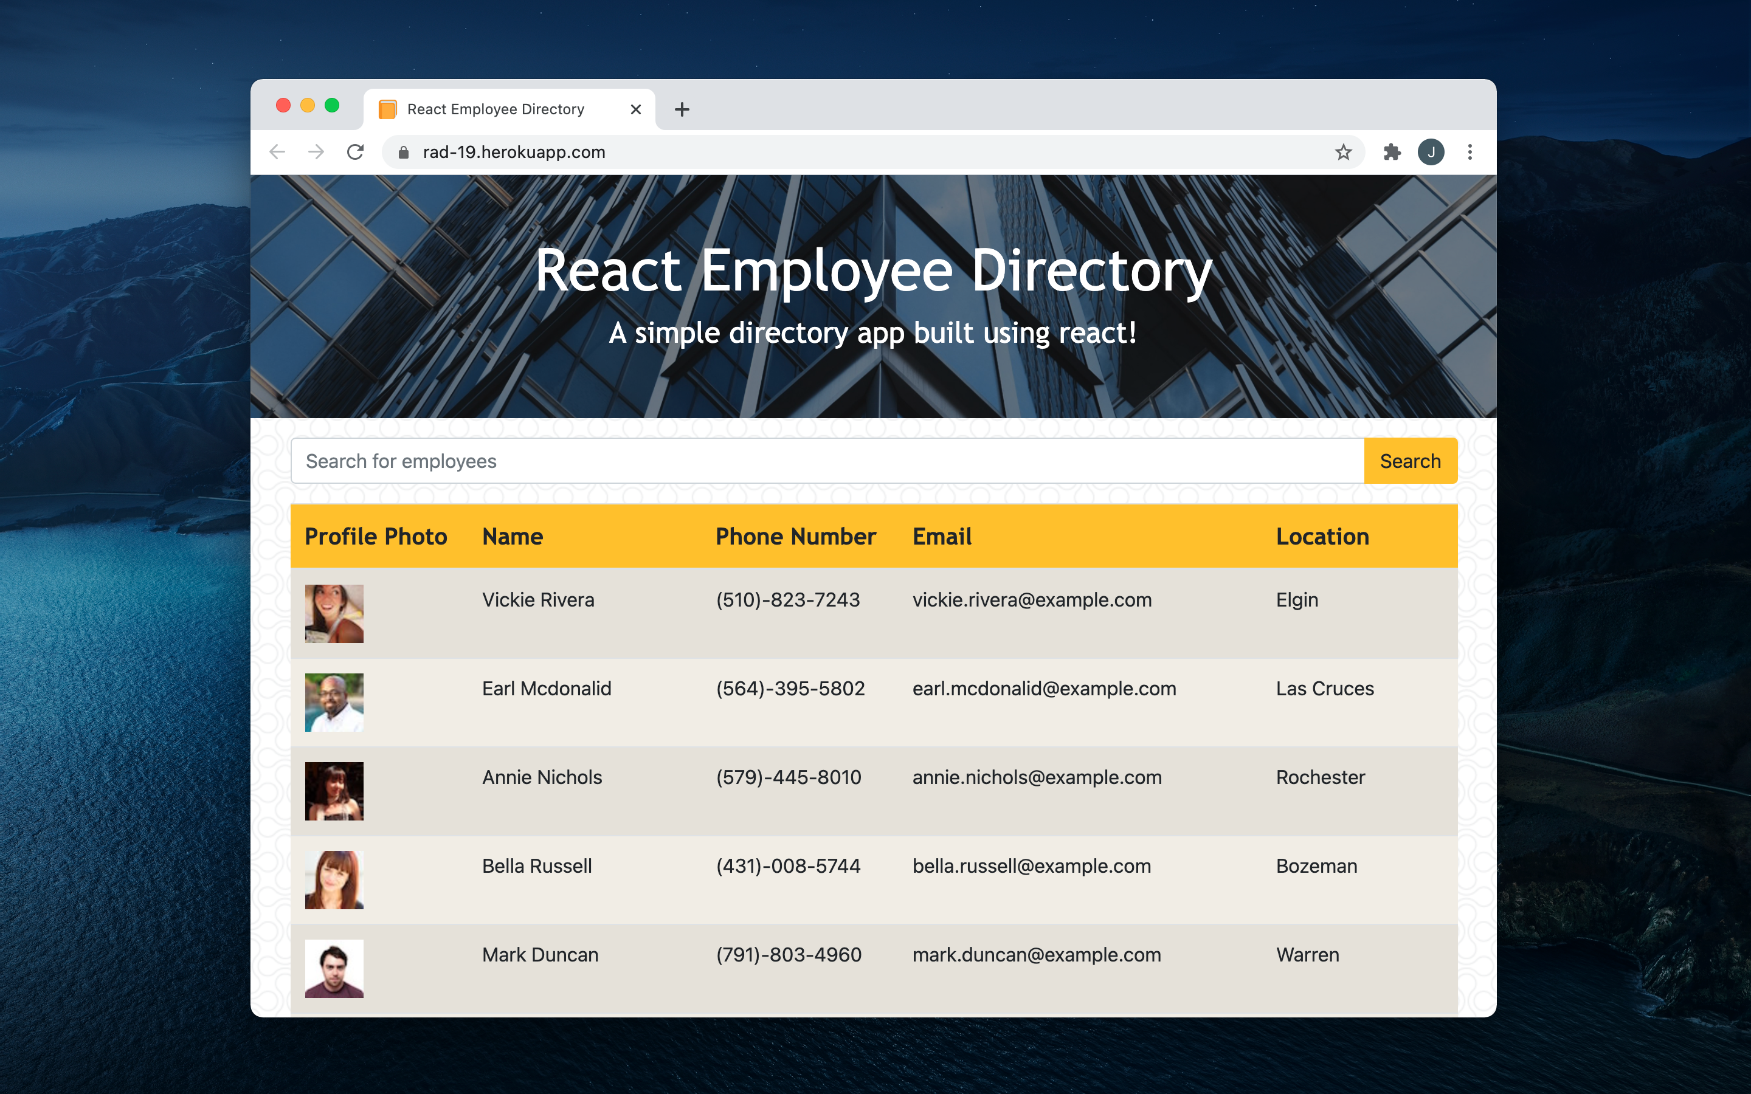Open a new tab with plus button

(682, 109)
